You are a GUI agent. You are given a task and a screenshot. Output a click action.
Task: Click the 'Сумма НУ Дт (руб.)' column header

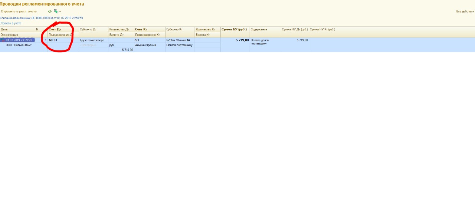click(295, 29)
